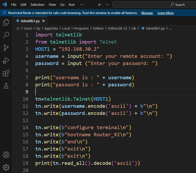Click the restricted mode banner message text
The image size is (196, 173).
tap(73, 13)
